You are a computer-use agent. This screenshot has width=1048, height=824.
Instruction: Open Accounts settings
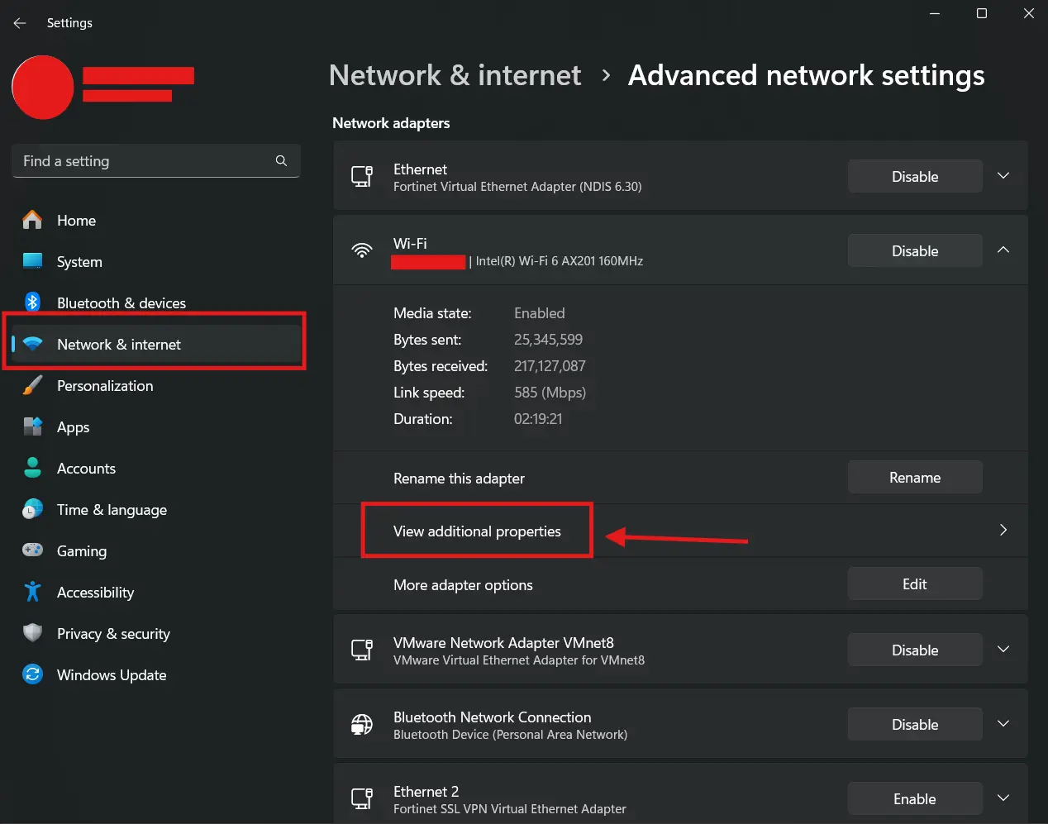[x=157, y=469]
